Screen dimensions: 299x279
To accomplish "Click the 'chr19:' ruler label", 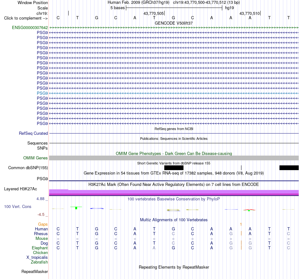I will 42,13.
